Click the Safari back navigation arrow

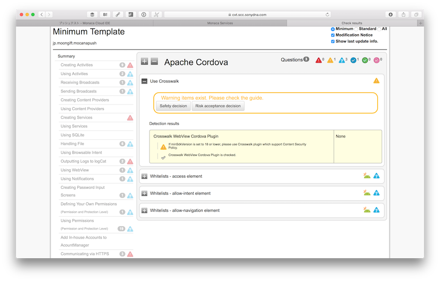coord(42,15)
